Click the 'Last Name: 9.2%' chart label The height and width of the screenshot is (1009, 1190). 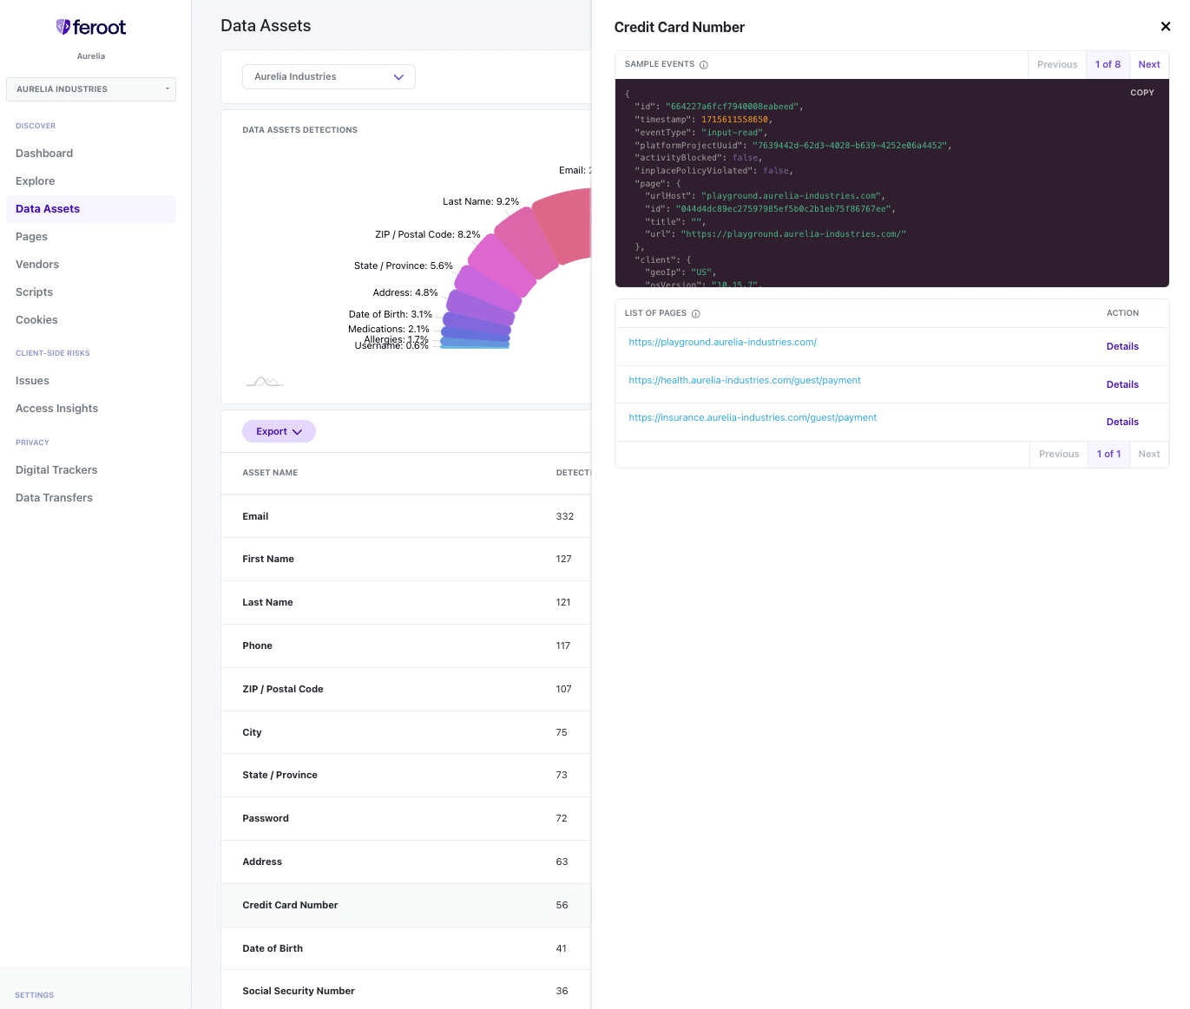tap(481, 201)
